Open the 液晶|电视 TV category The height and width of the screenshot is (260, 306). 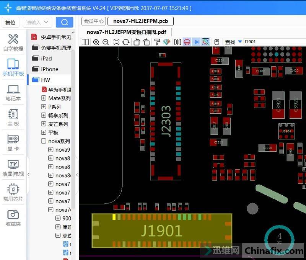[x=13, y=168]
